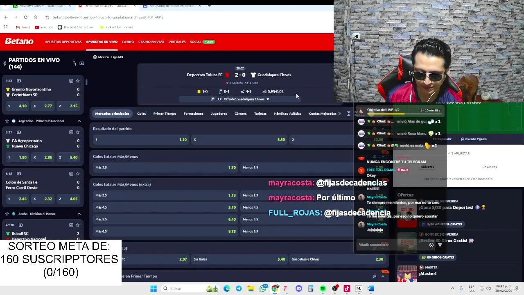Select Más 2.5 goals at 1.13
Screen dimensions: 524x295
[165, 195]
